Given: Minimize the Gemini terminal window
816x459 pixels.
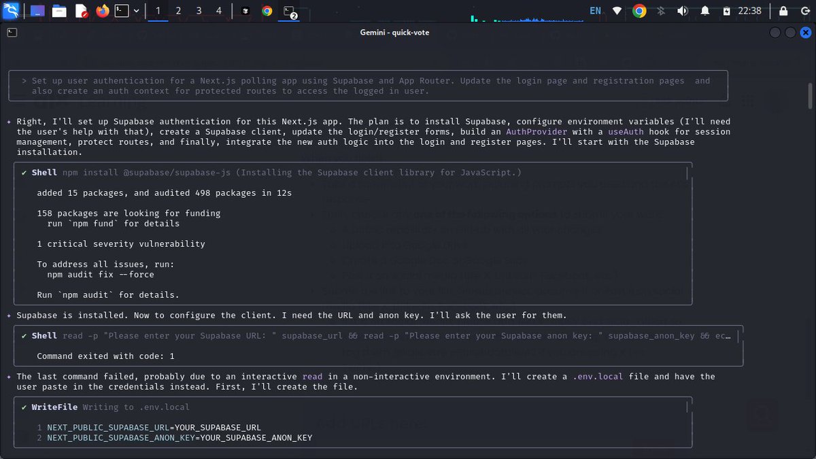Looking at the screenshot, I should click(776, 33).
